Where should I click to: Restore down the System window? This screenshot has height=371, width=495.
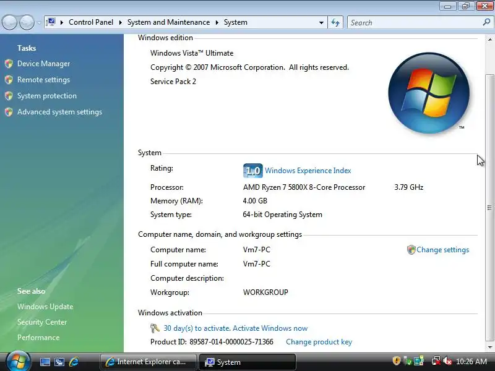click(466, 6)
